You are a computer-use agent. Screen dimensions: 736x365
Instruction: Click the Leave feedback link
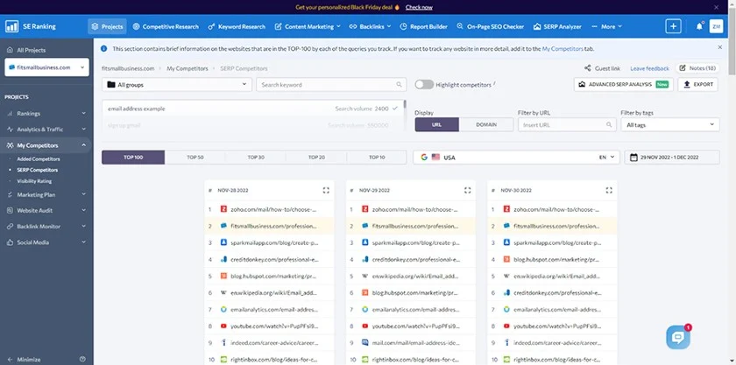(x=649, y=68)
